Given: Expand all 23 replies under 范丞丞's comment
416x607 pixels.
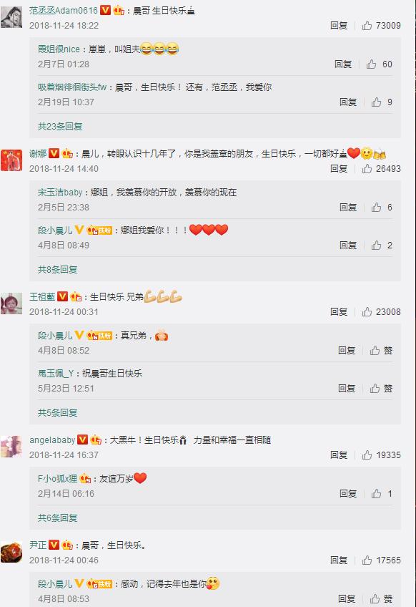Looking at the screenshot, I should tap(60, 126).
